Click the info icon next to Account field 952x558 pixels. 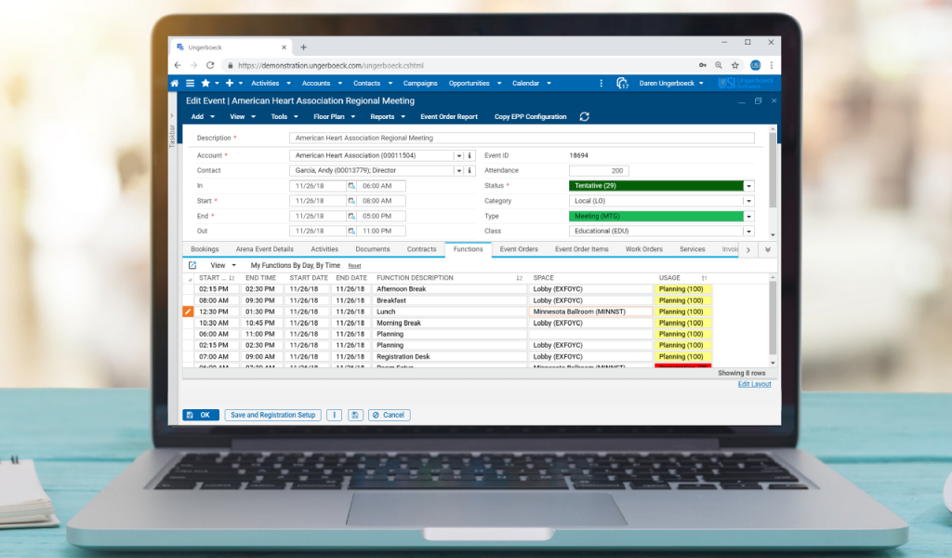469,156
